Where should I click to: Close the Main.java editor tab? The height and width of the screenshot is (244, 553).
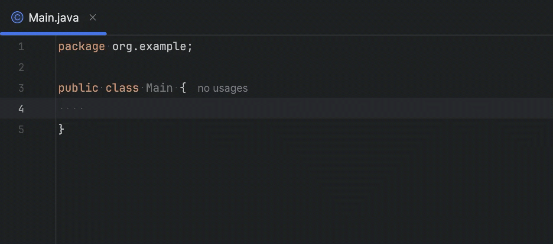point(93,18)
